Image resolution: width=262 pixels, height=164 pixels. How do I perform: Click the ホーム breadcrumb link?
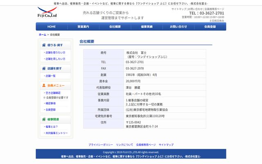click(43, 34)
